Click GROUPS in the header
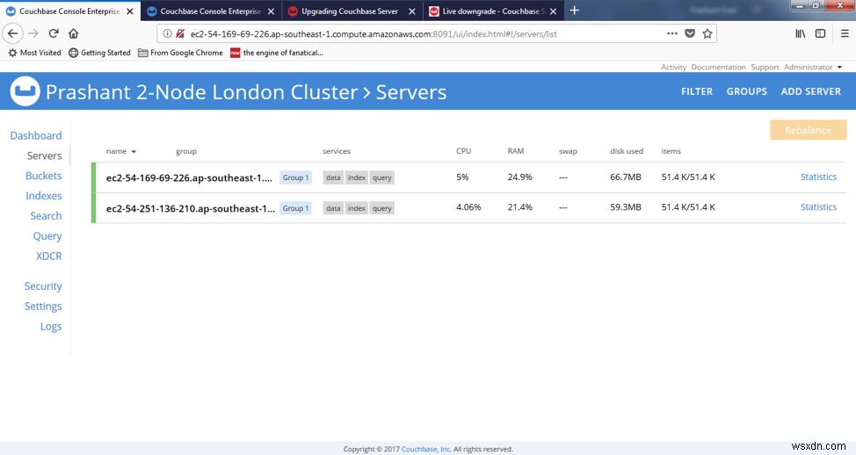This screenshot has width=856, height=455. point(746,91)
